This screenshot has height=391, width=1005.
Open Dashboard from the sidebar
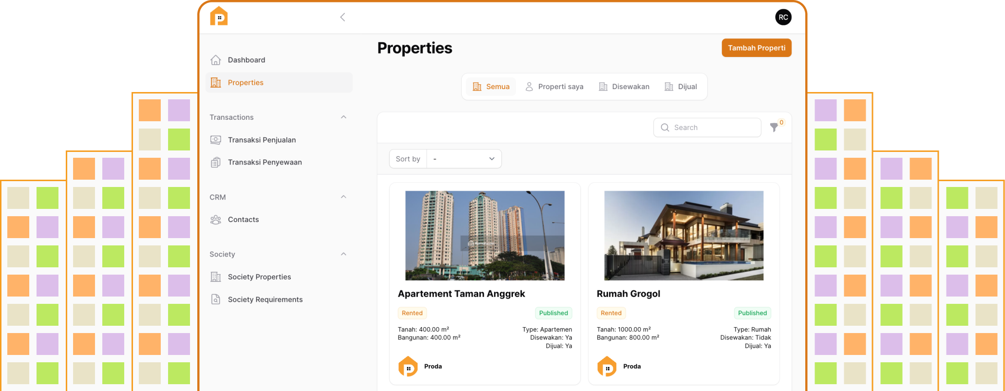coord(247,60)
